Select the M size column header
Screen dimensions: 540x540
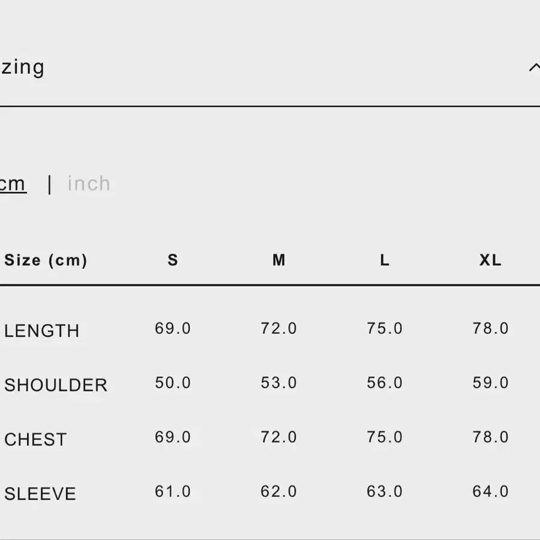(278, 260)
